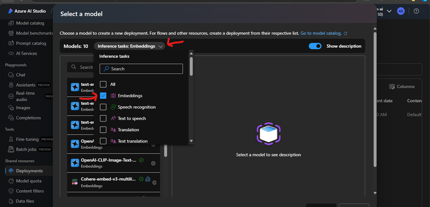Click the Model catalog cube icon
The height and width of the screenshot is (207, 430).
(11, 23)
